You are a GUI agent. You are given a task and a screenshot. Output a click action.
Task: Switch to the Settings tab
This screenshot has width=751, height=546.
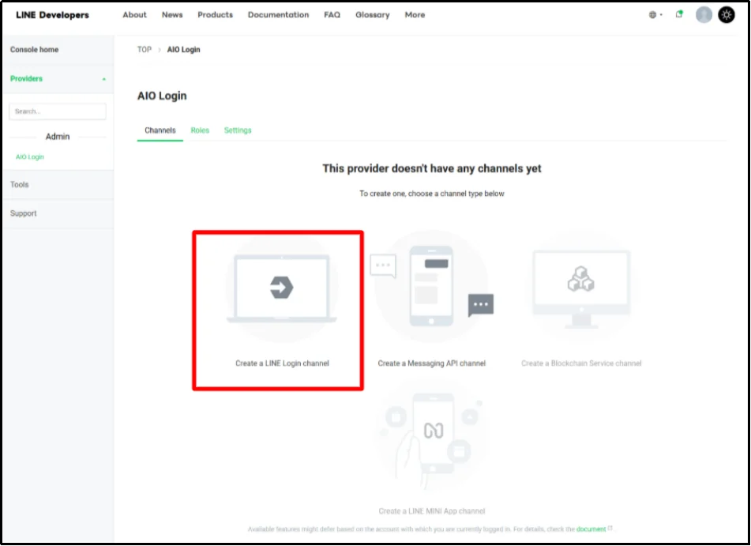238,130
